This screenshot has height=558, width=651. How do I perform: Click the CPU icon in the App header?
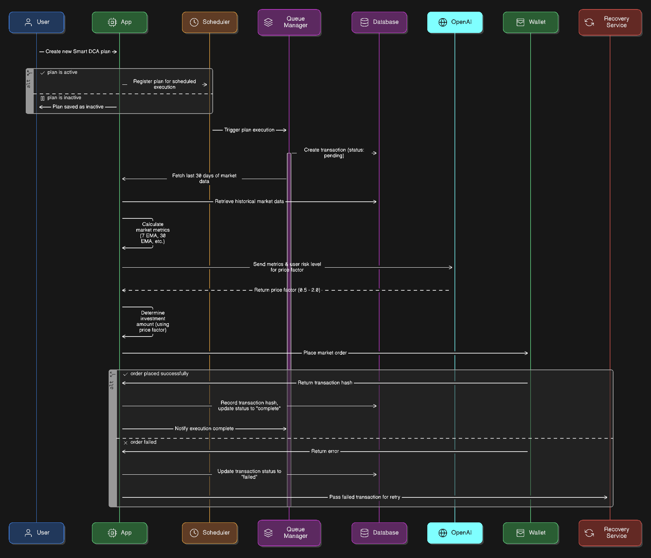point(111,22)
